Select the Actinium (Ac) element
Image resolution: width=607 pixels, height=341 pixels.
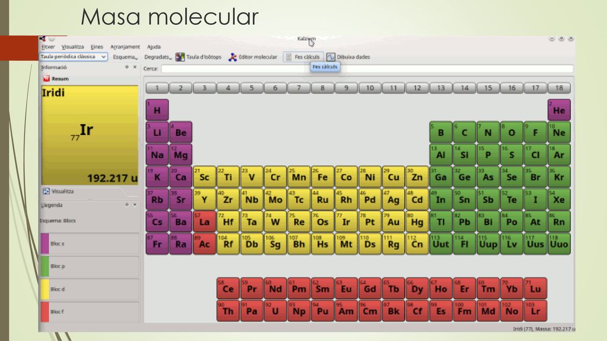pyautogui.click(x=205, y=244)
